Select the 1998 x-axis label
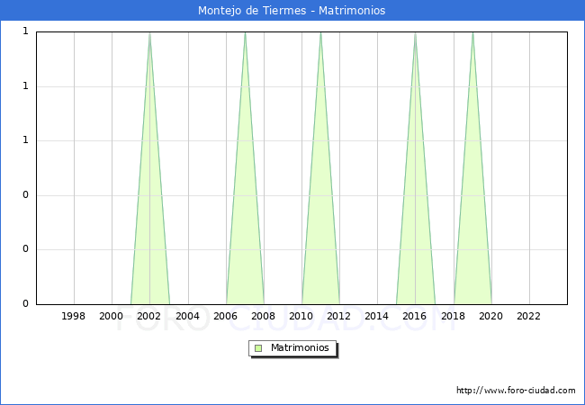 [x=73, y=316]
